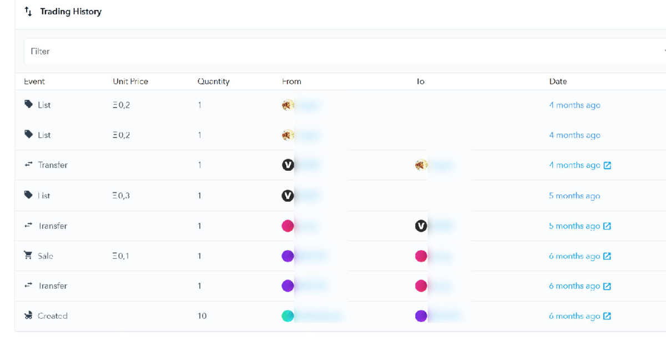Click the up-down arrows icon beside Trading History
The height and width of the screenshot is (341, 666).
[x=28, y=12]
